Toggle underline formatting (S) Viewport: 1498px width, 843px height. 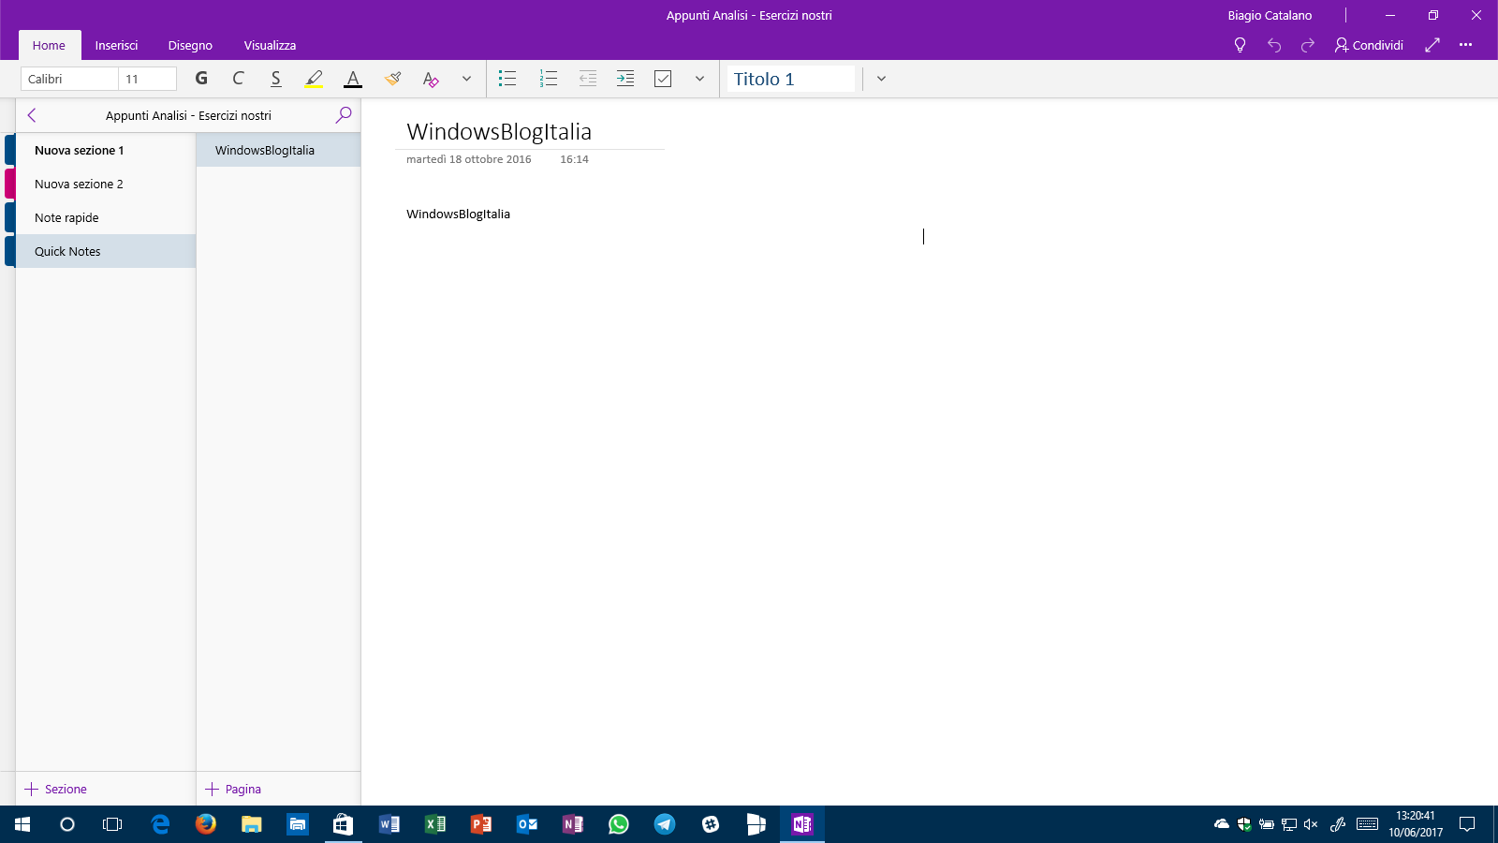click(275, 79)
